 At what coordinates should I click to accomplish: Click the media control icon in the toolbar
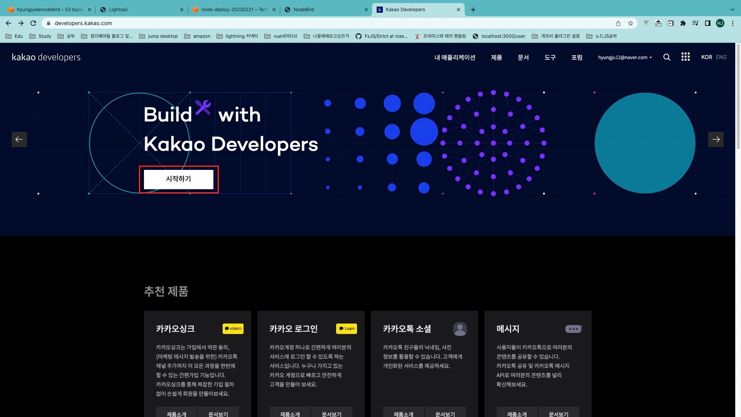695,23
